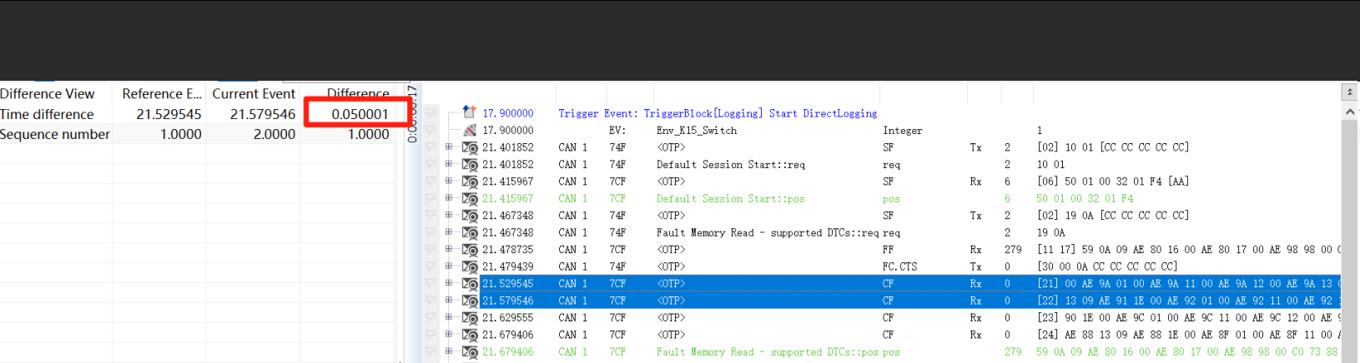
Task: Click the Integer type cell in Env_K15_Switch row
Action: (903, 131)
